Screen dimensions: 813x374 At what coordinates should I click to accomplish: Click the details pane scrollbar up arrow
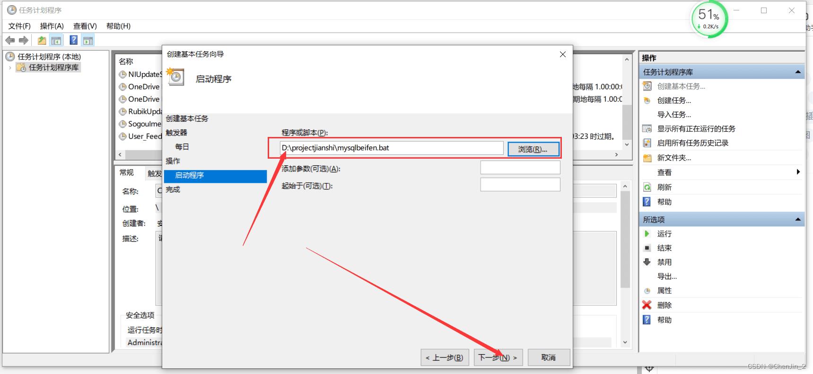[x=625, y=187]
